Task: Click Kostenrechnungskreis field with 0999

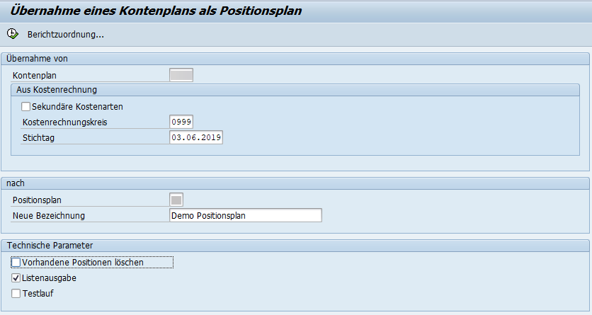Action: pos(181,122)
